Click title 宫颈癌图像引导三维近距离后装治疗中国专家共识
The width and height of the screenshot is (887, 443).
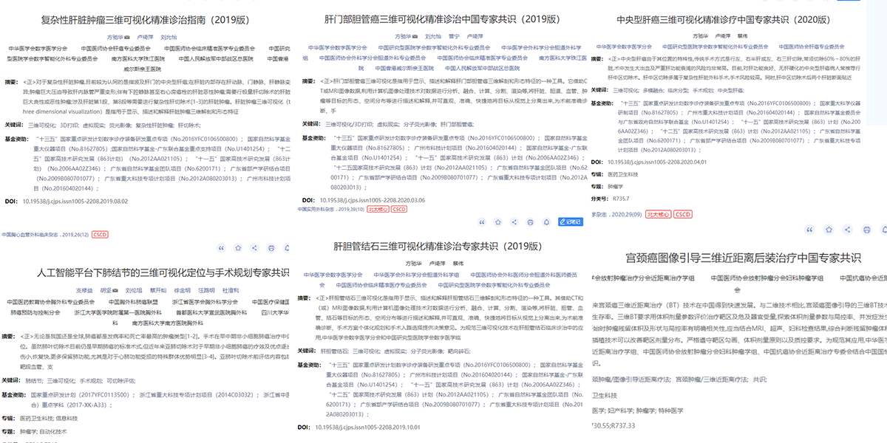pyautogui.click(x=743, y=258)
